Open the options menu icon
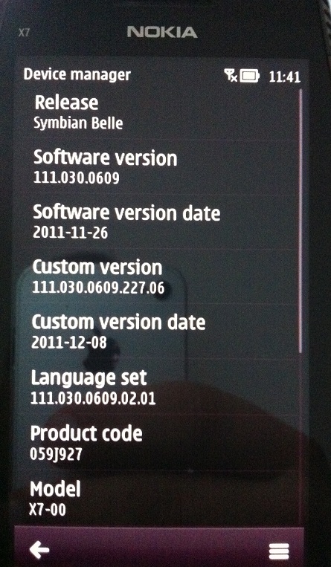331x567 pixels. 279,551
